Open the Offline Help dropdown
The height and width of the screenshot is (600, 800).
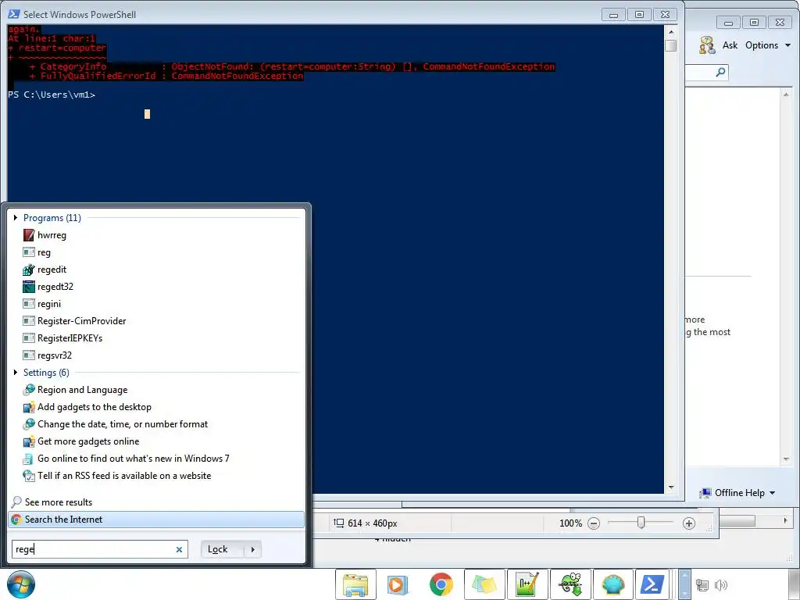pos(737,493)
